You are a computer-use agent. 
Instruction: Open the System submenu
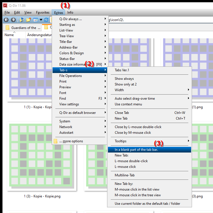click(80, 121)
